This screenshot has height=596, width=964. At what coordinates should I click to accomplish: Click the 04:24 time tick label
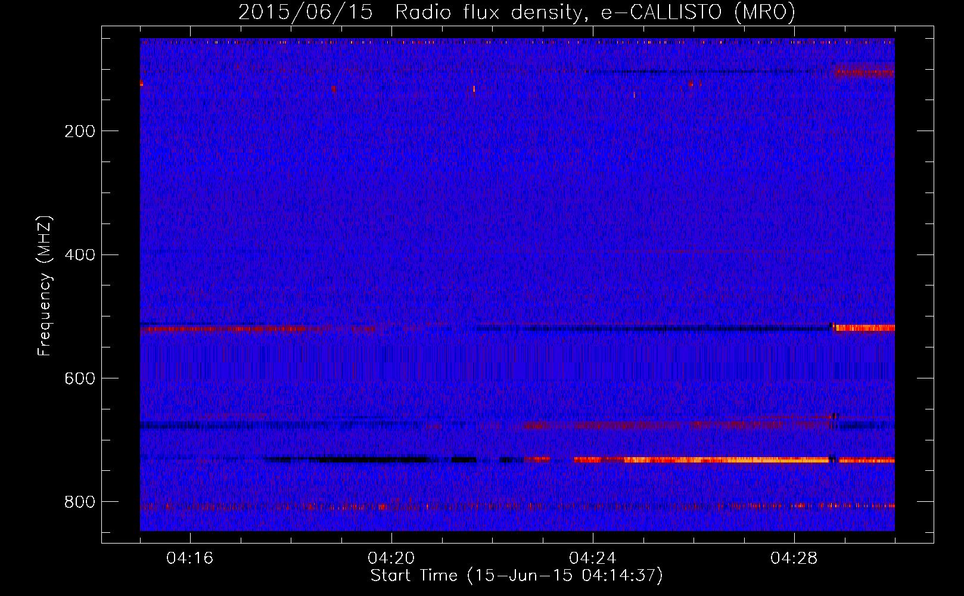click(x=593, y=558)
